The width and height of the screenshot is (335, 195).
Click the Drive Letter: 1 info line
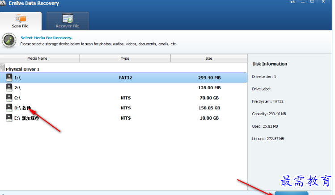tap(264, 76)
